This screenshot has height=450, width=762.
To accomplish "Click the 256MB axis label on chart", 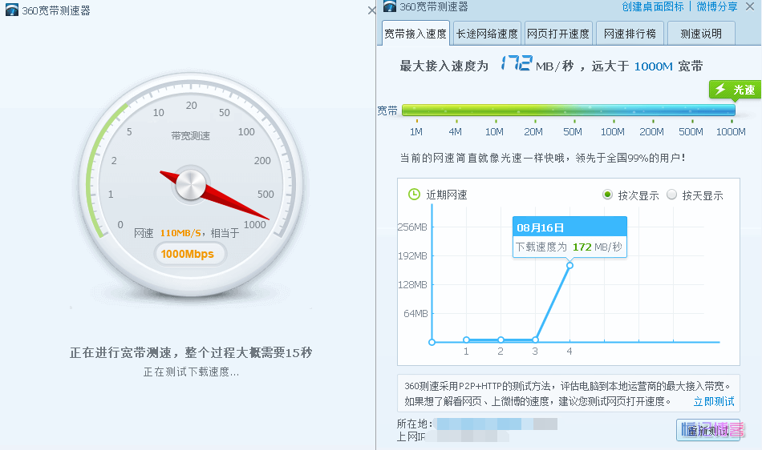I will 412,227.
